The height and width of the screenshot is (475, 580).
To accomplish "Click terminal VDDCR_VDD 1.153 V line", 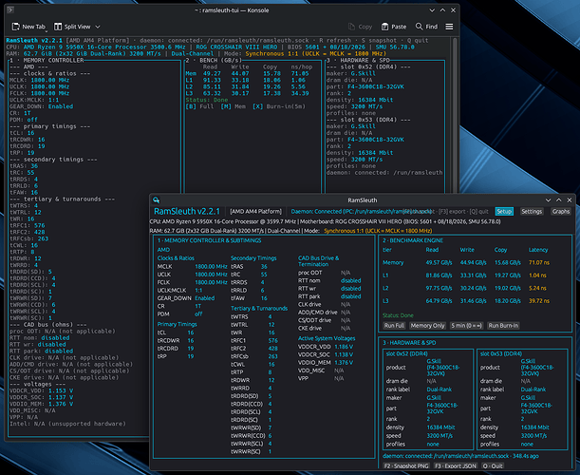I will click(42, 390).
